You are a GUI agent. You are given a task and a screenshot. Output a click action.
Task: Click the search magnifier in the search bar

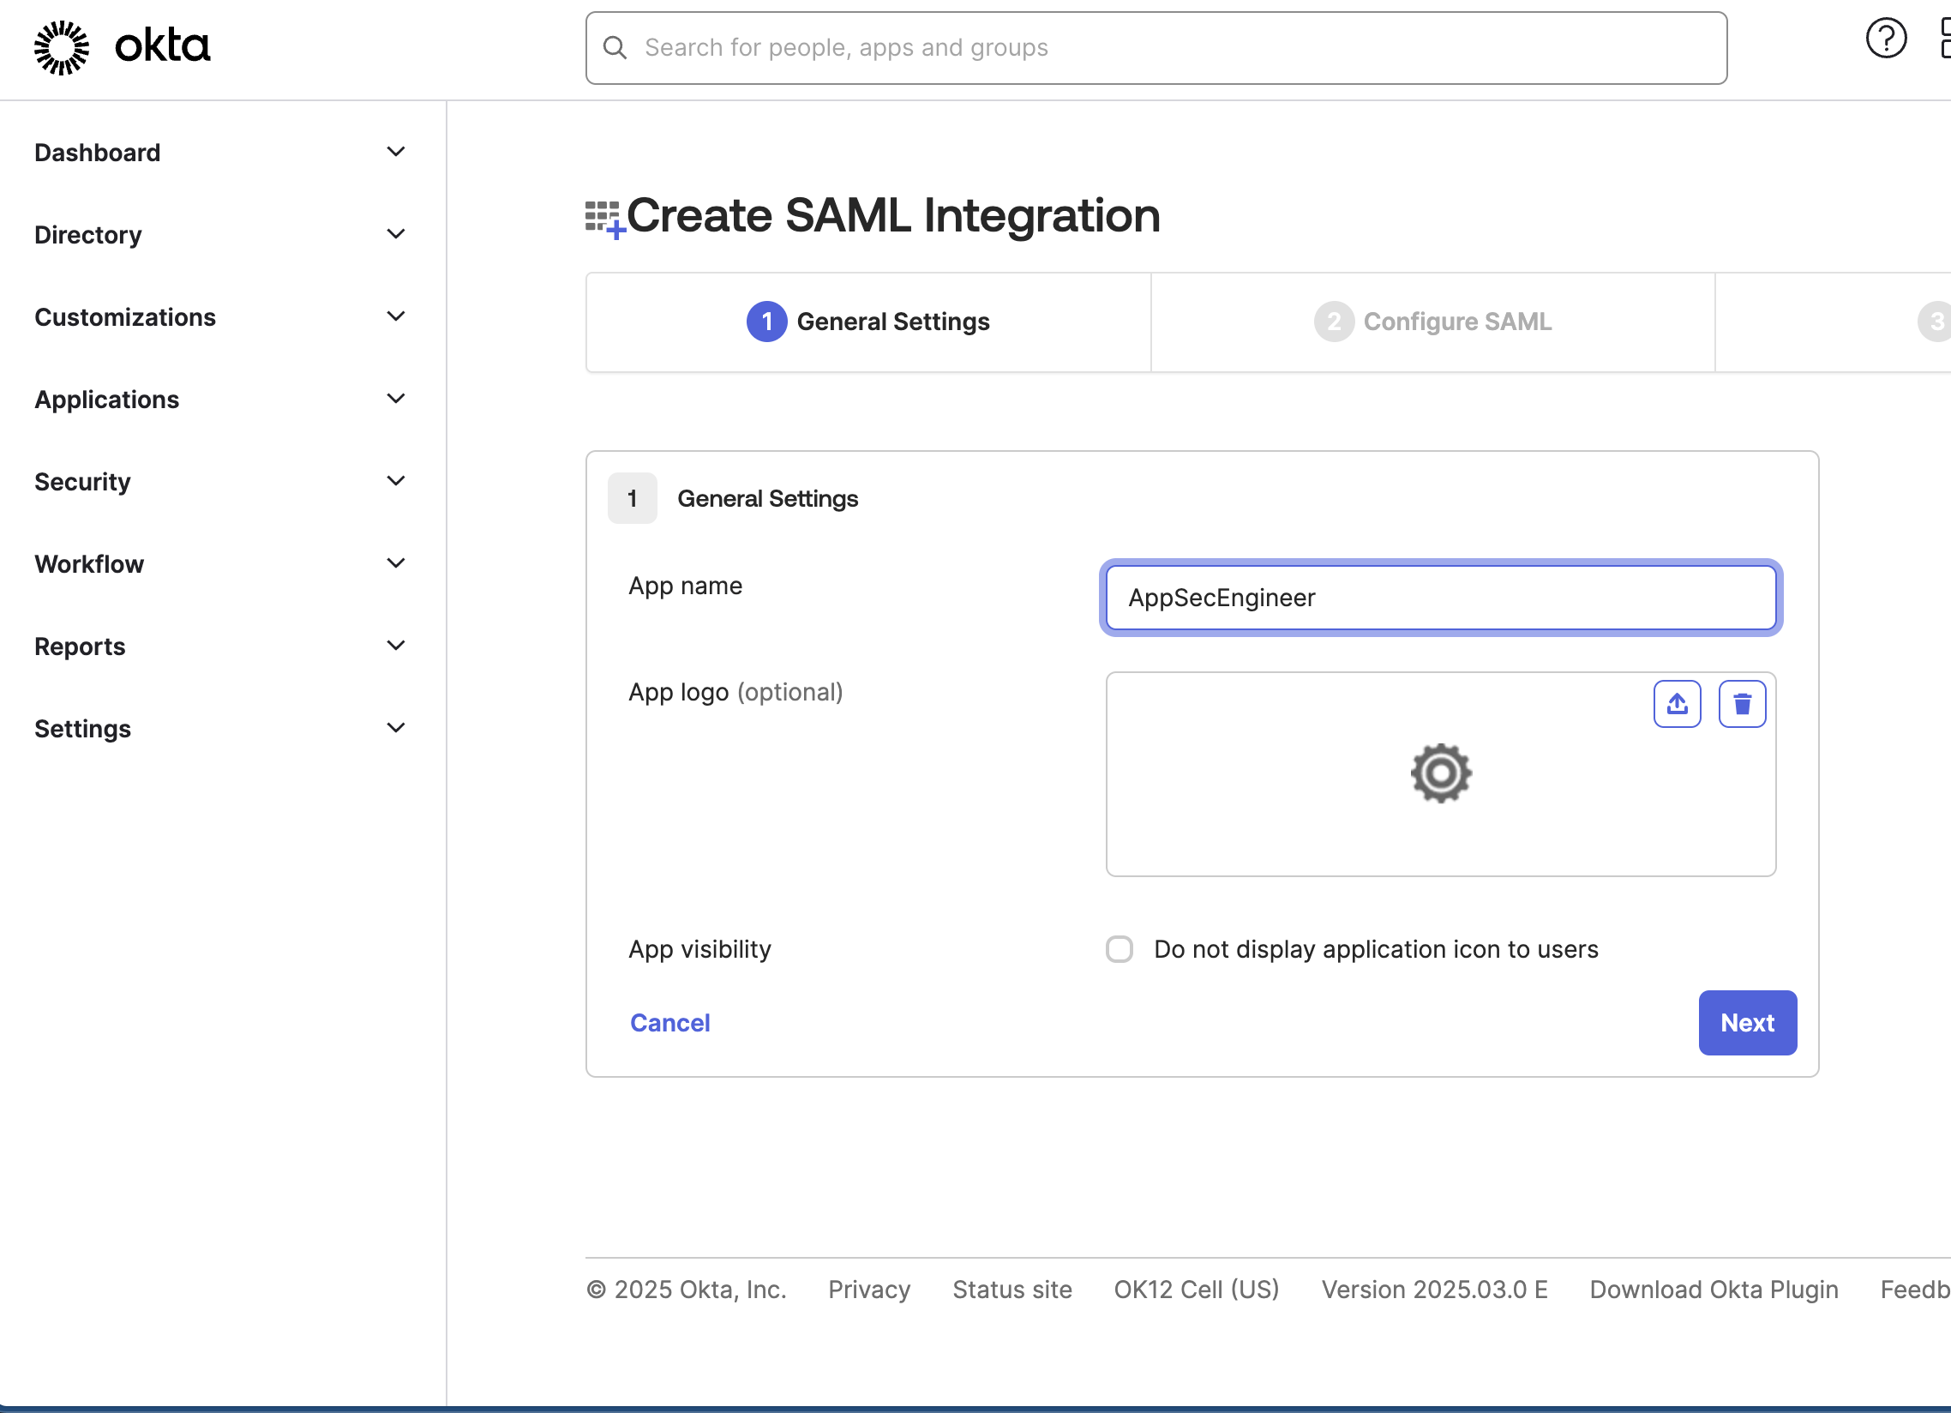coord(615,48)
